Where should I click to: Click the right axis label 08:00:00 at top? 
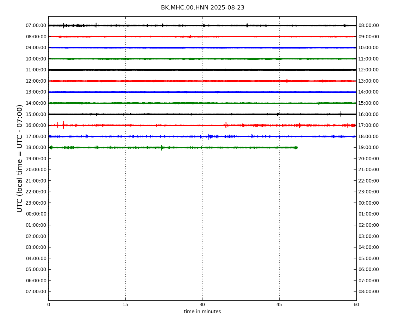tap(369, 26)
